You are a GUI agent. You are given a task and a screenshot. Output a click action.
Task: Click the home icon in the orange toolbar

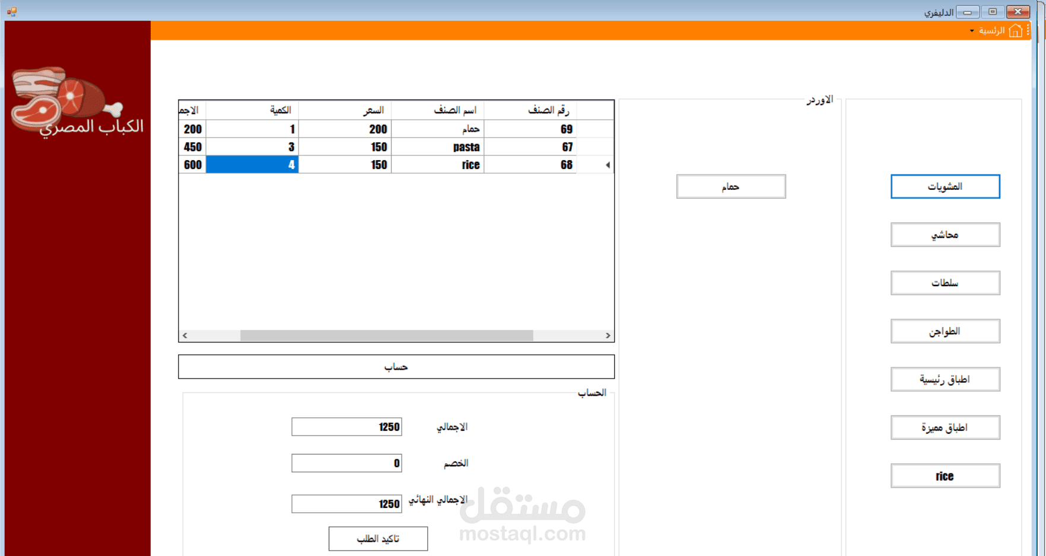pyautogui.click(x=1015, y=30)
